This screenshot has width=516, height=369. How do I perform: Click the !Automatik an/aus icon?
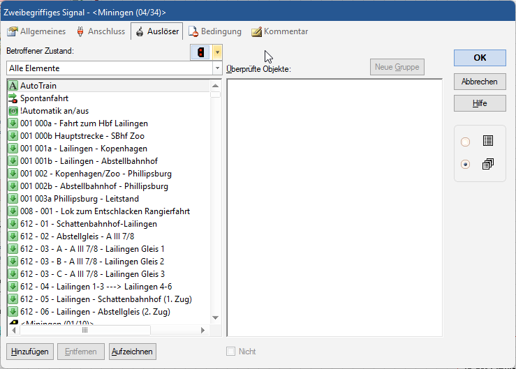pos(13,111)
